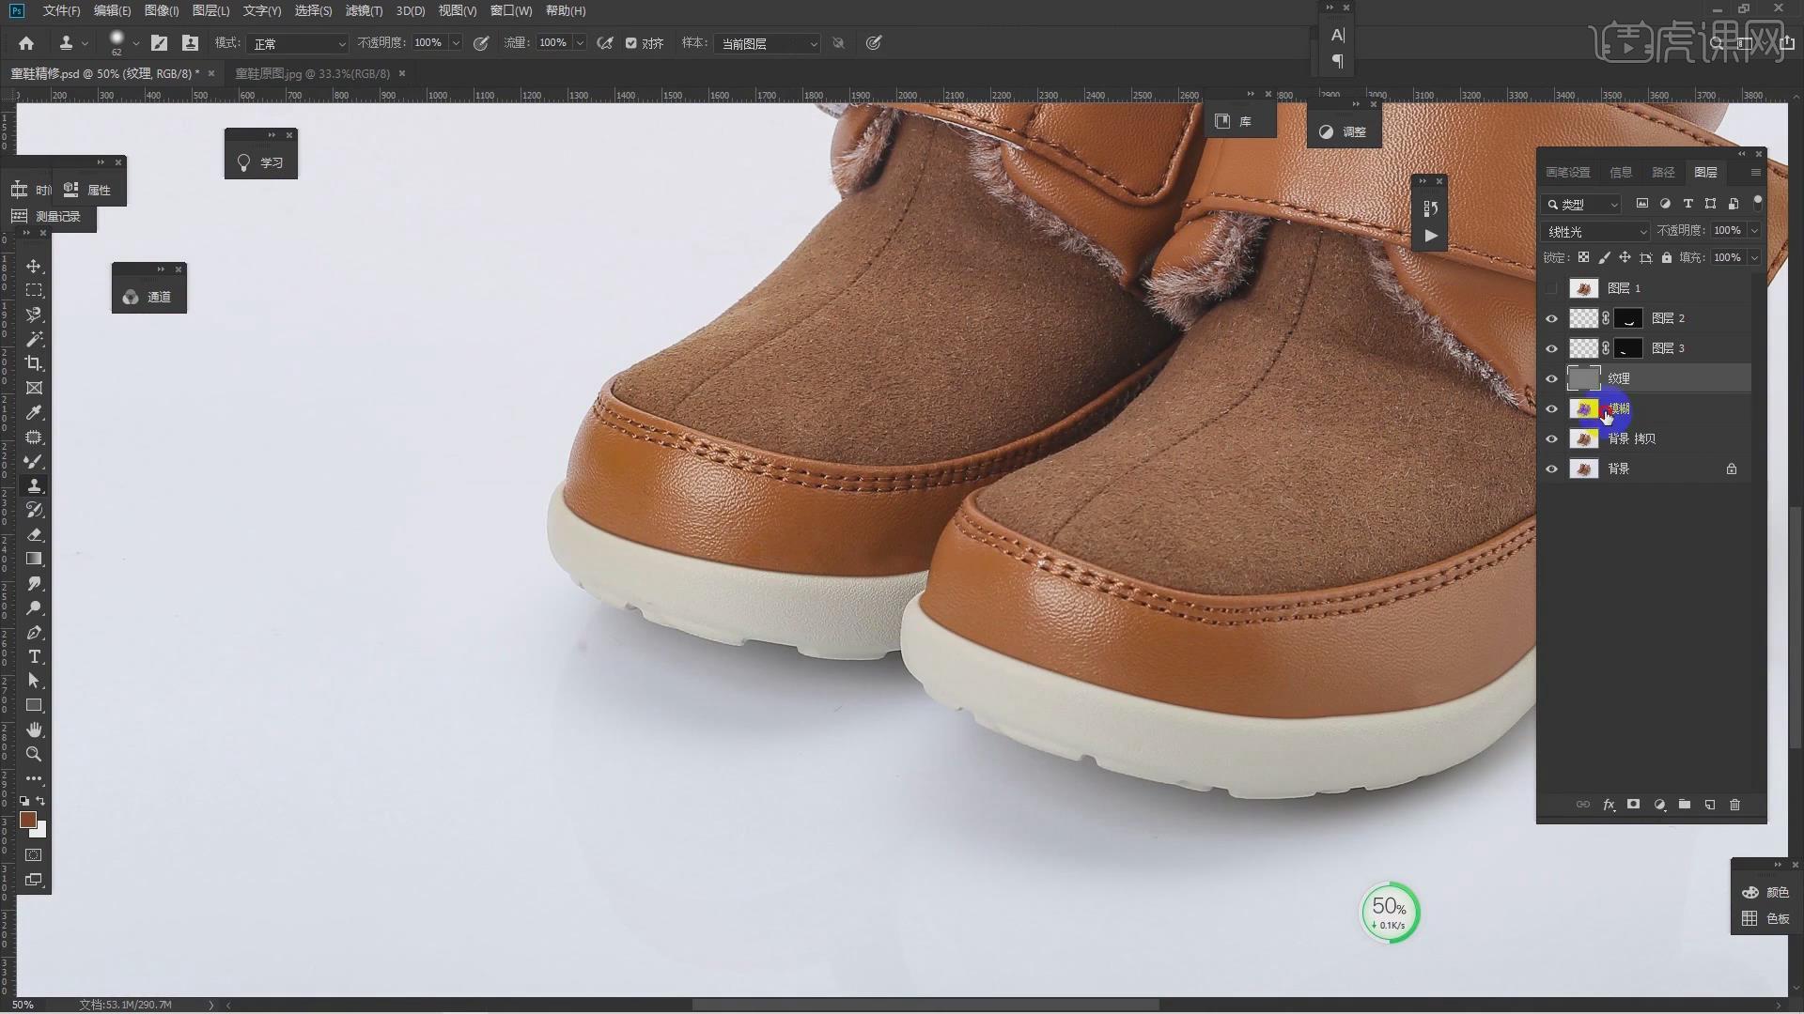Hide the 图层 3 layer
The height and width of the screenshot is (1014, 1804).
click(1551, 348)
